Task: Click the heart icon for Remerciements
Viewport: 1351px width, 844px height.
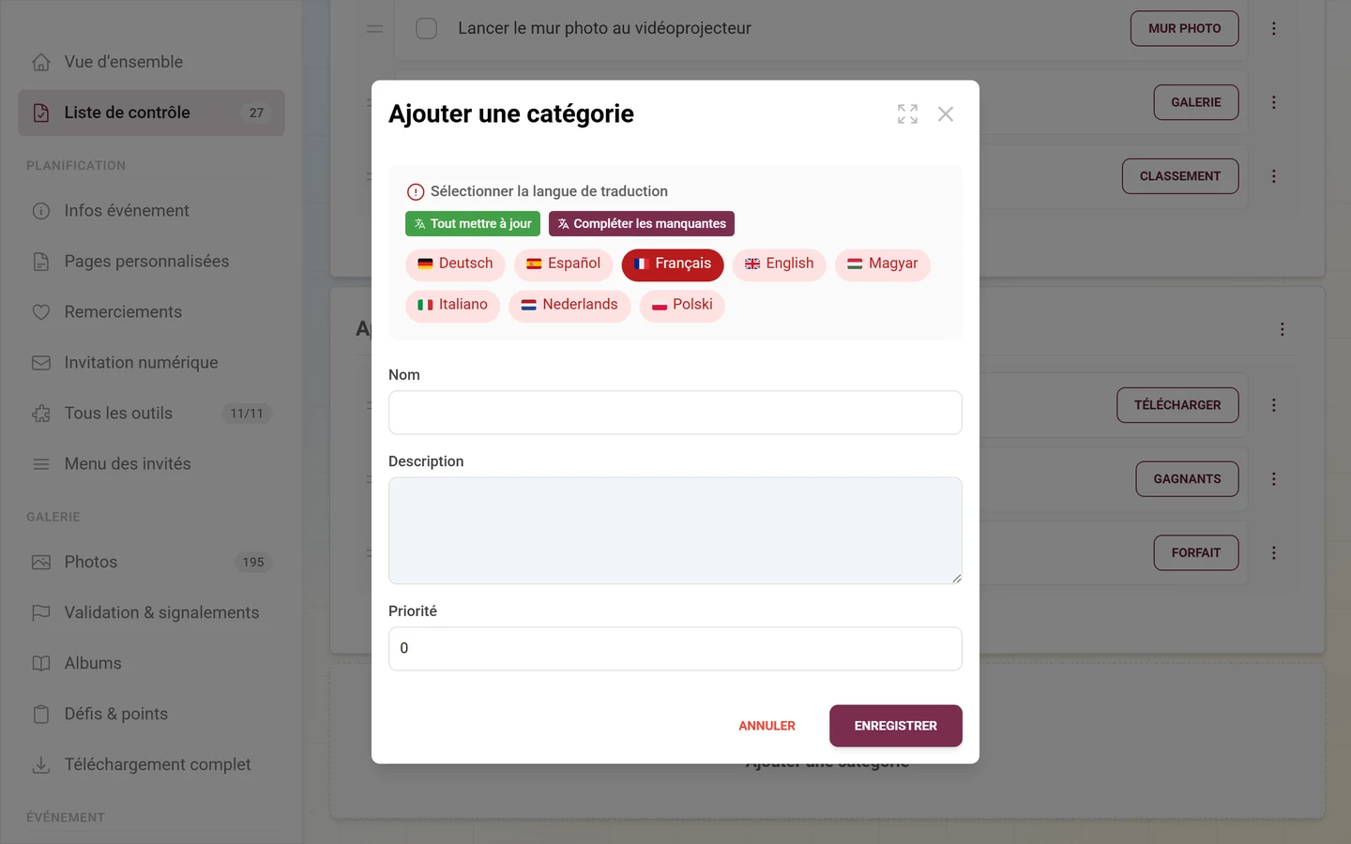Action: 41,312
